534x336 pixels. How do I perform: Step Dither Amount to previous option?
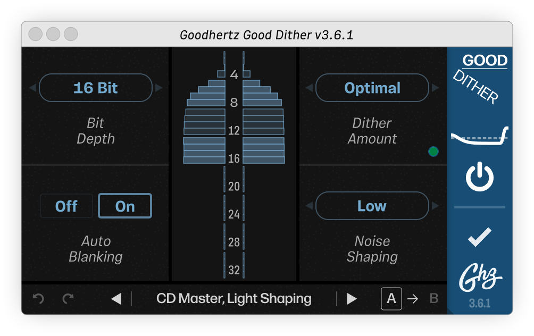click(x=309, y=88)
